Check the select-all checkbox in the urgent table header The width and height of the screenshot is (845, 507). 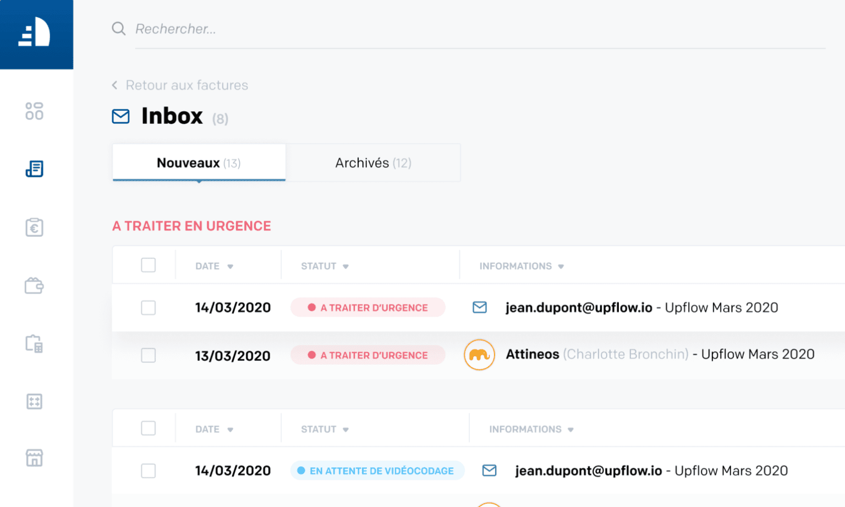click(149, 265)
